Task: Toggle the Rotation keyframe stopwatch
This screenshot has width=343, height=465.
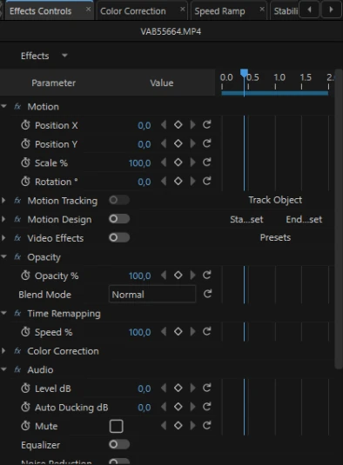Action: click(x=25, y=182)
